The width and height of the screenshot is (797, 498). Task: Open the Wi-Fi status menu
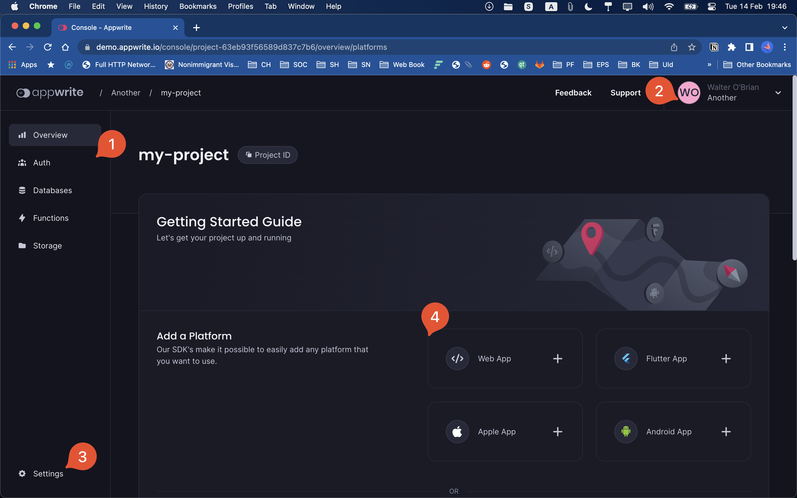669,6
